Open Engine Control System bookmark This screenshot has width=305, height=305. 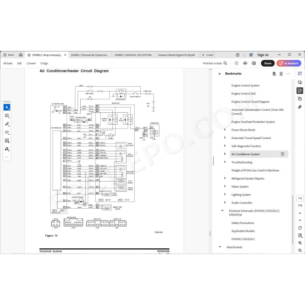pyautogui.click(x=245, y=85)
